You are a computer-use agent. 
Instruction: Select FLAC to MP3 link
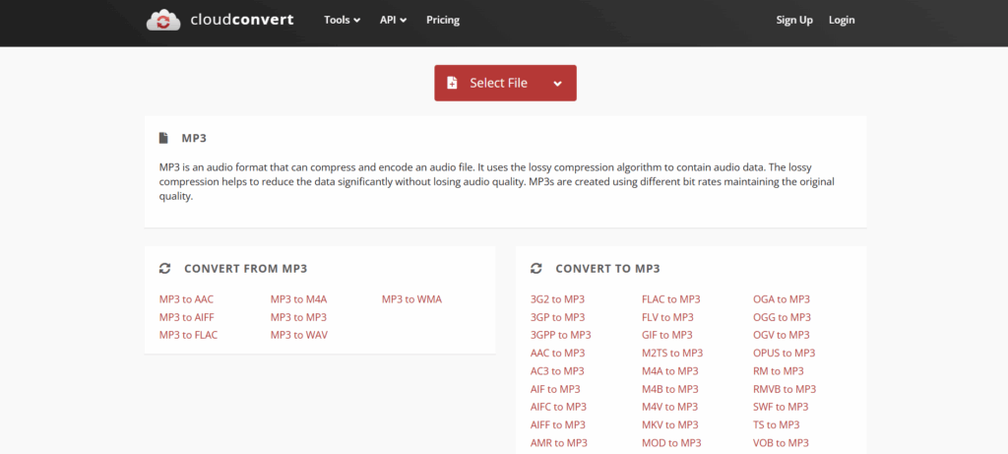(x=671, y=299)
